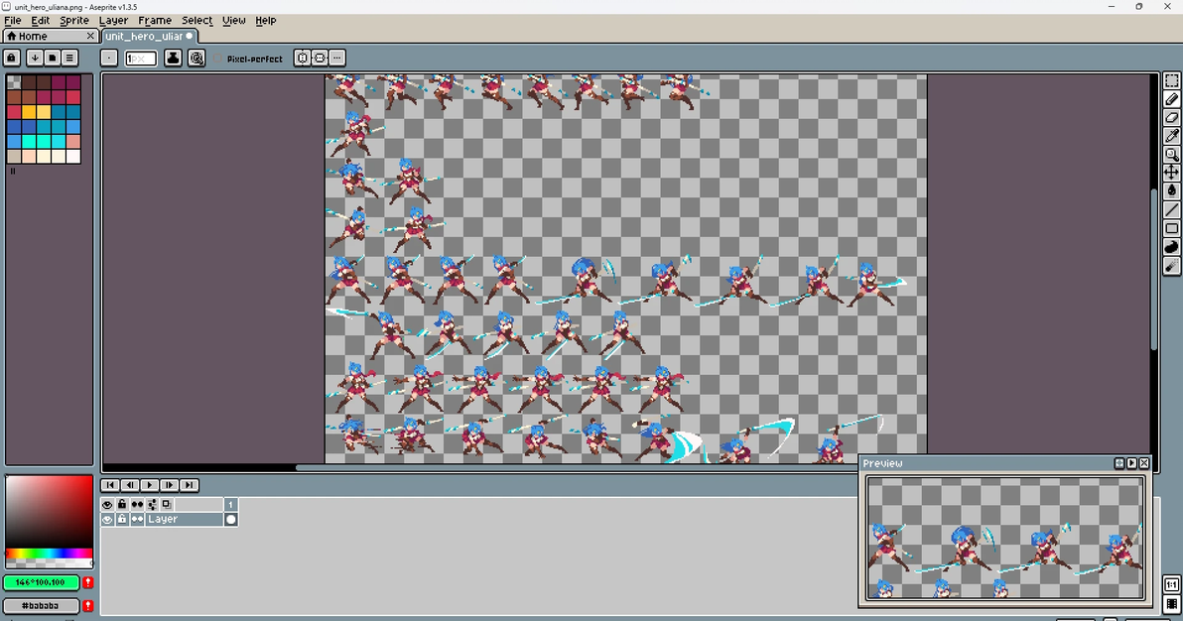Toggle the timeline filmstrip button
This screenshot has width=1183, height=621.
pos(1171,604)
